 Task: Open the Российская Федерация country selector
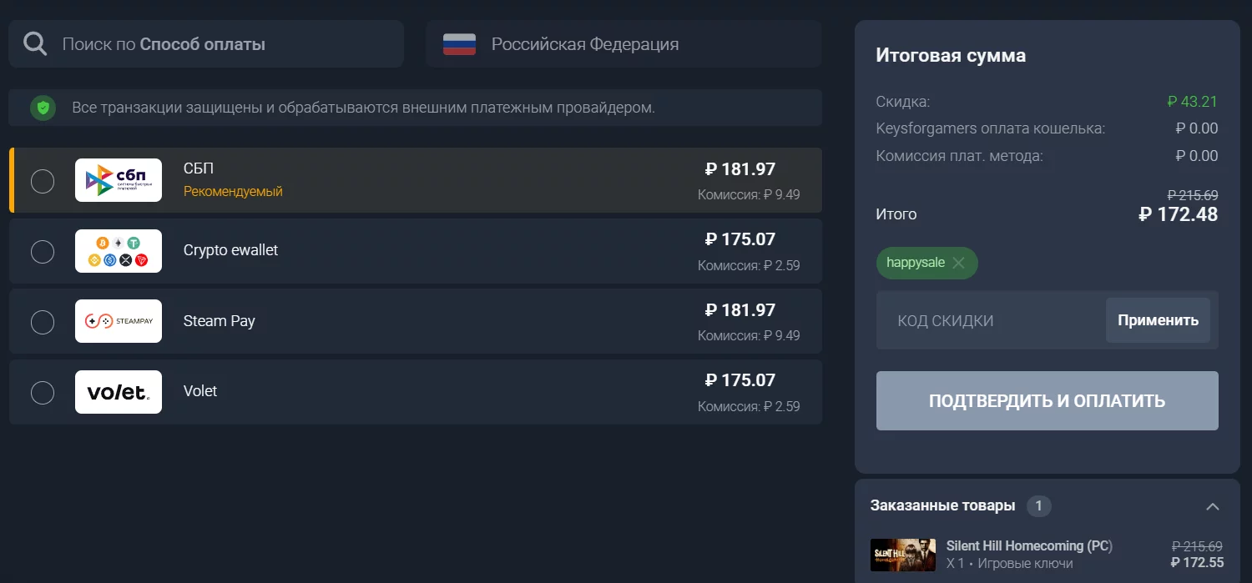[x=623, y=44]
